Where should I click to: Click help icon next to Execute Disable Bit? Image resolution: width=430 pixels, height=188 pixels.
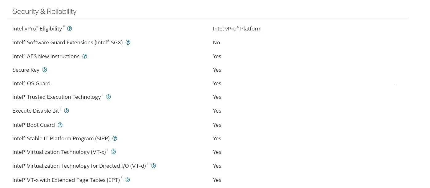click(67, 111)
